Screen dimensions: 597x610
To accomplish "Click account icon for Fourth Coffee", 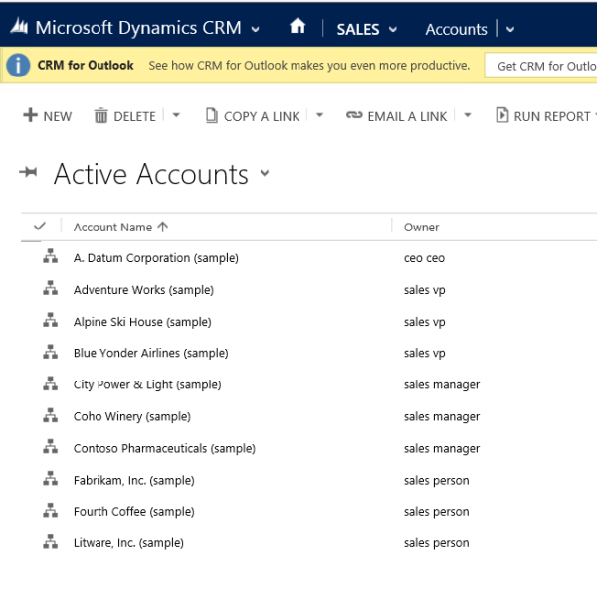I will coord(51,511).
